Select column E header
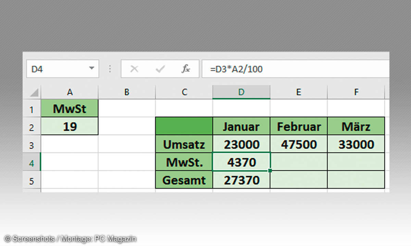Image resolution: width=411 pixels, height=246 pixels. click(x=299, y=92)
